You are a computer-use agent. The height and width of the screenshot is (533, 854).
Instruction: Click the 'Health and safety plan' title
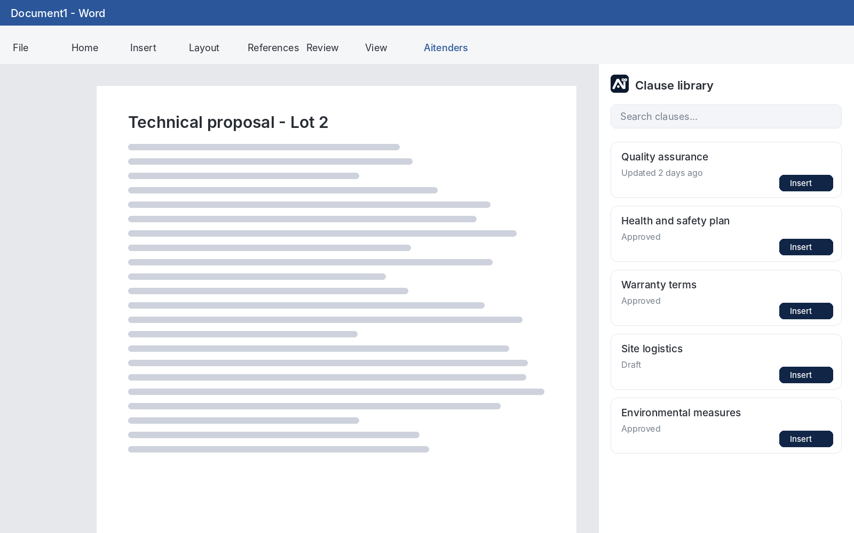click(x=675, y=221)
